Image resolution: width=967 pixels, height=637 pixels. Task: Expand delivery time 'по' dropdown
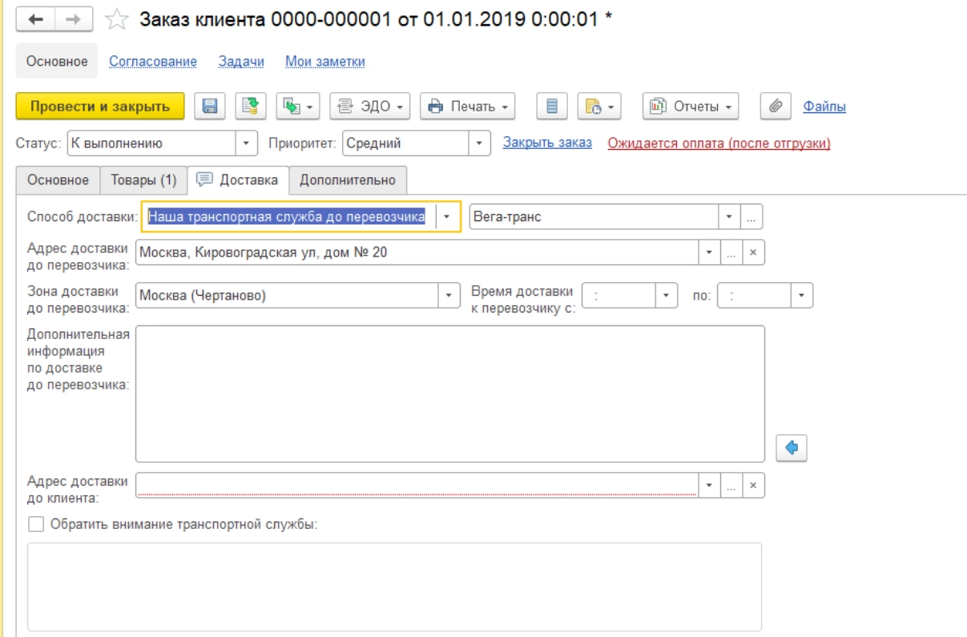click(x=802, y=296)
